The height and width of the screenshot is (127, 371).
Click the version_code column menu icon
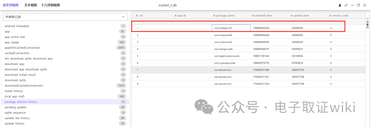tap(330, 15)
